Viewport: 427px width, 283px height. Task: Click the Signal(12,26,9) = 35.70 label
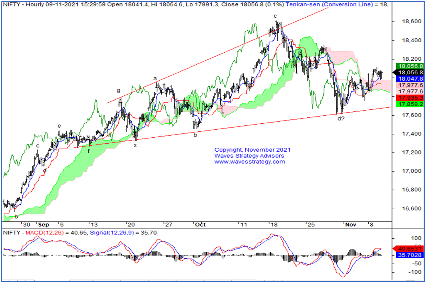point(123,233)
